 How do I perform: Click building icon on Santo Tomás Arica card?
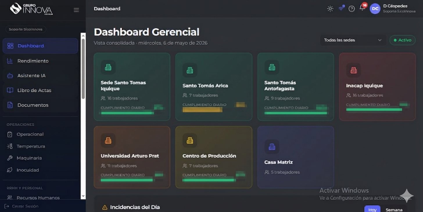coord(190,70)
